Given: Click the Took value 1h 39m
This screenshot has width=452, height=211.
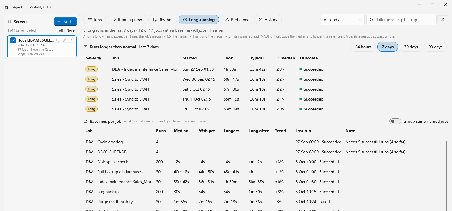Looking at the screenshot, I should tap(230, 69).
